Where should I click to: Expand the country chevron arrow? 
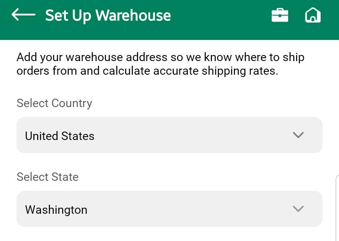tap(298, 135)
